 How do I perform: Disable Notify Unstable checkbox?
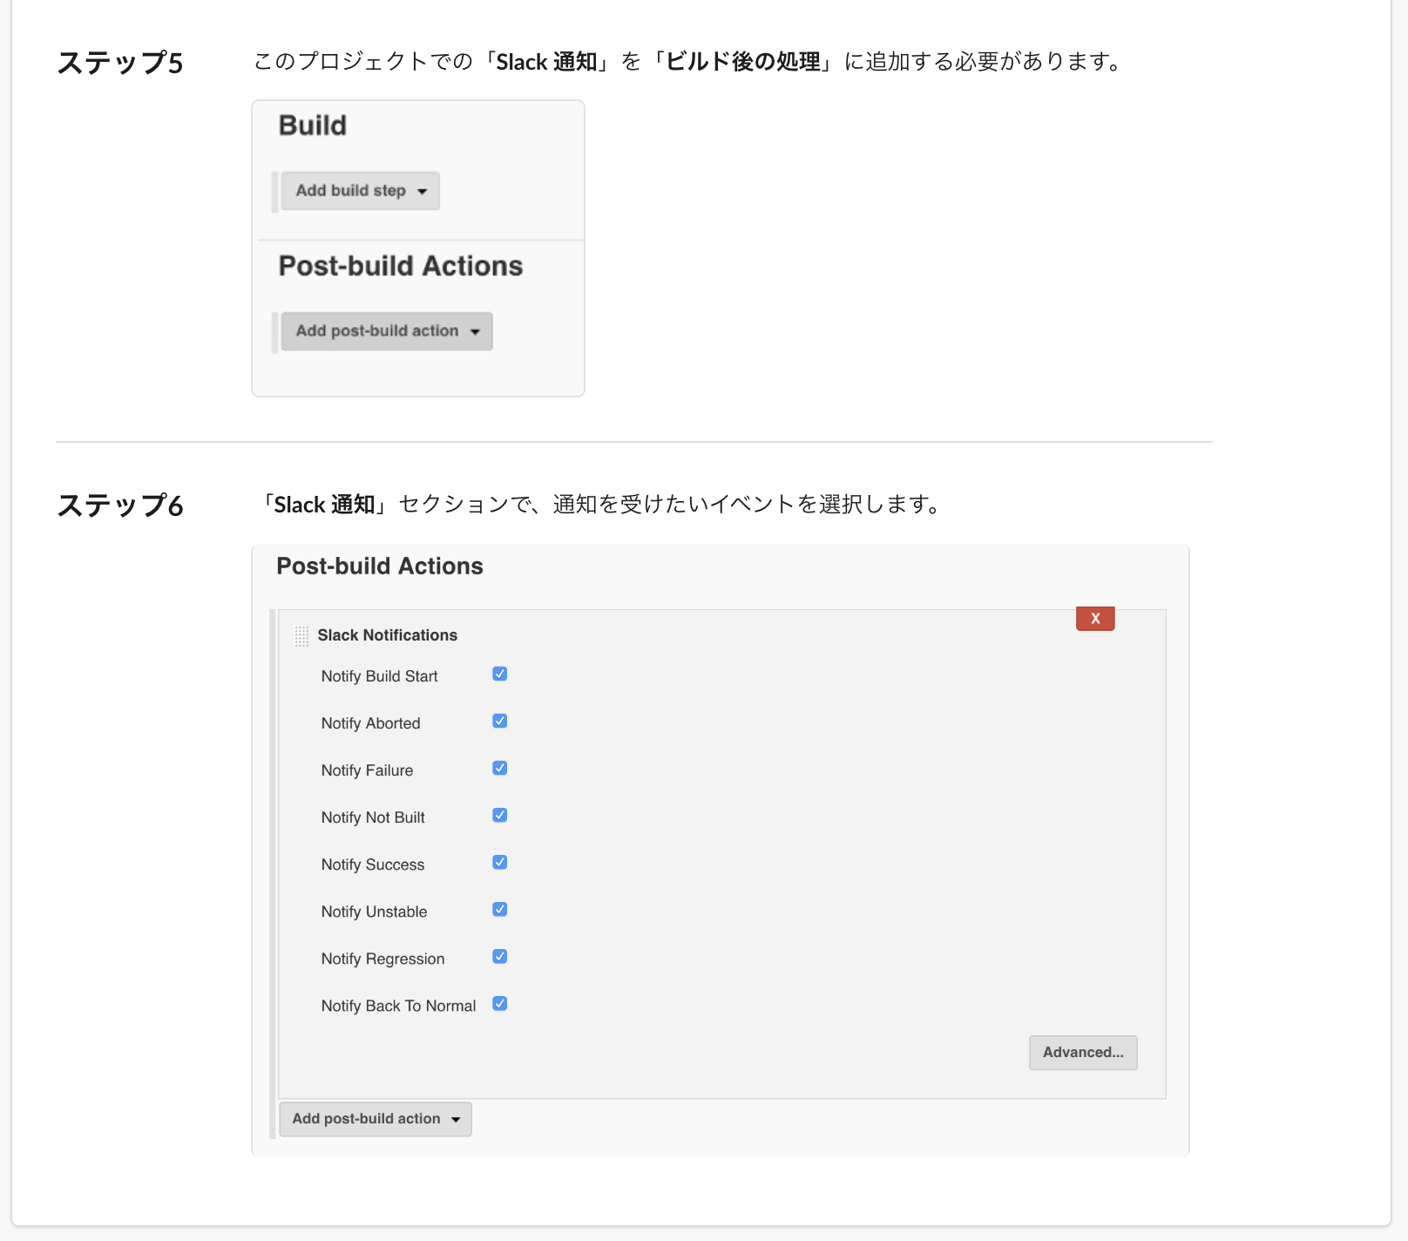(x=500, y=909)
